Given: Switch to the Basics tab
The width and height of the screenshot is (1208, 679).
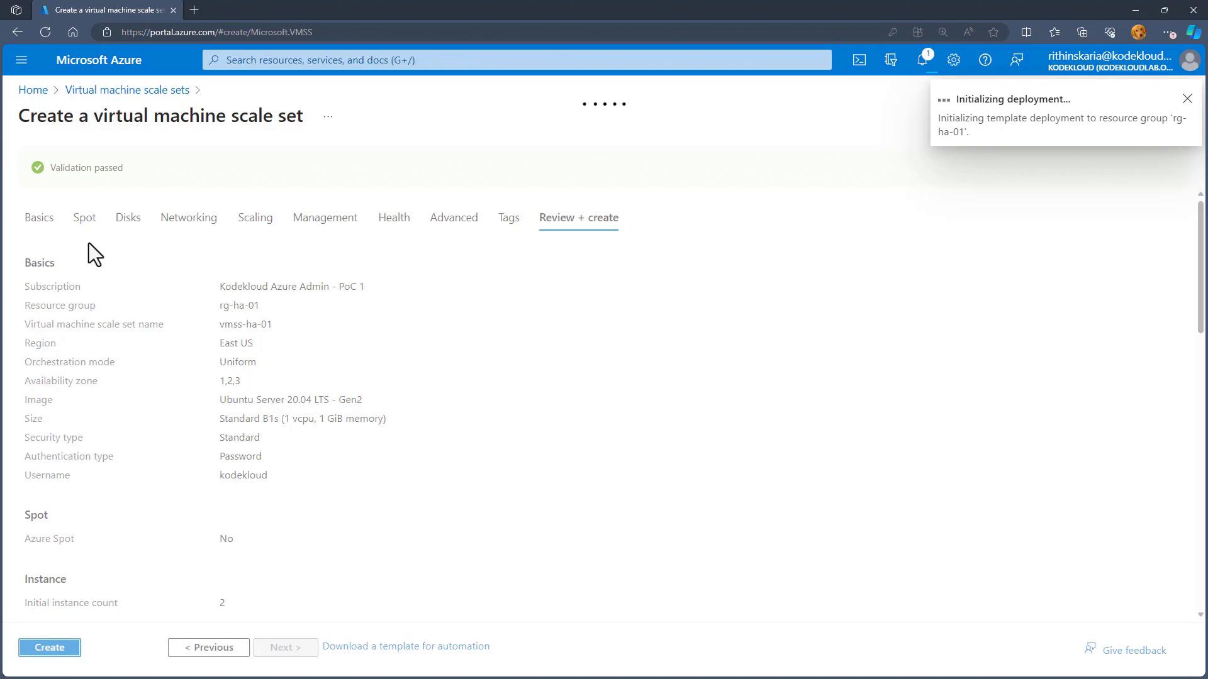Looking at the screenshot, I should (39, 218).
